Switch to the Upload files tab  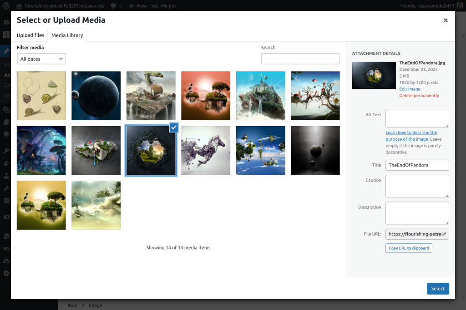30,35
